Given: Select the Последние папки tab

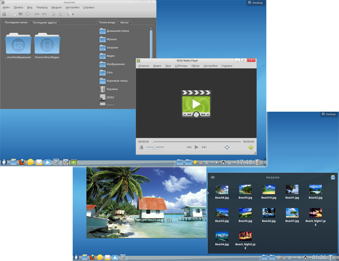Looking at the screenshot, I should click(x=16, y=22).
